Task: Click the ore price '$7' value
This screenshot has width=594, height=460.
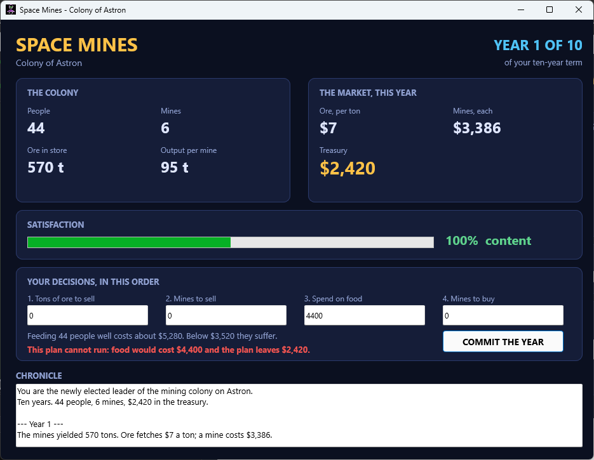Action: pos(328,128)
